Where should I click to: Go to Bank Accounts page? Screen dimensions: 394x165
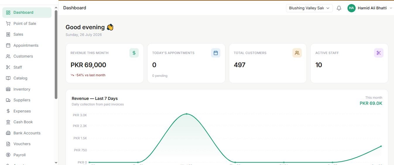27,133
